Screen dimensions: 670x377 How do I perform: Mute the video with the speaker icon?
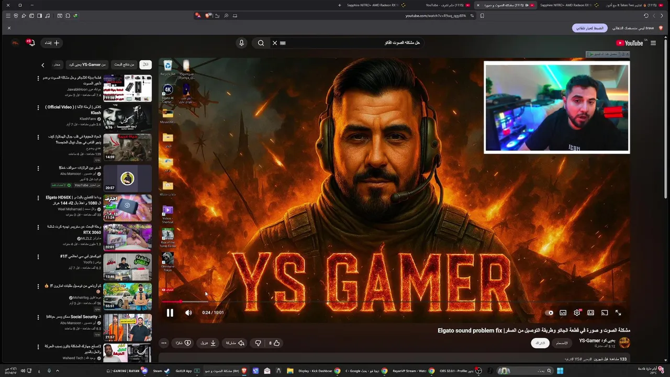coord(188,313)
